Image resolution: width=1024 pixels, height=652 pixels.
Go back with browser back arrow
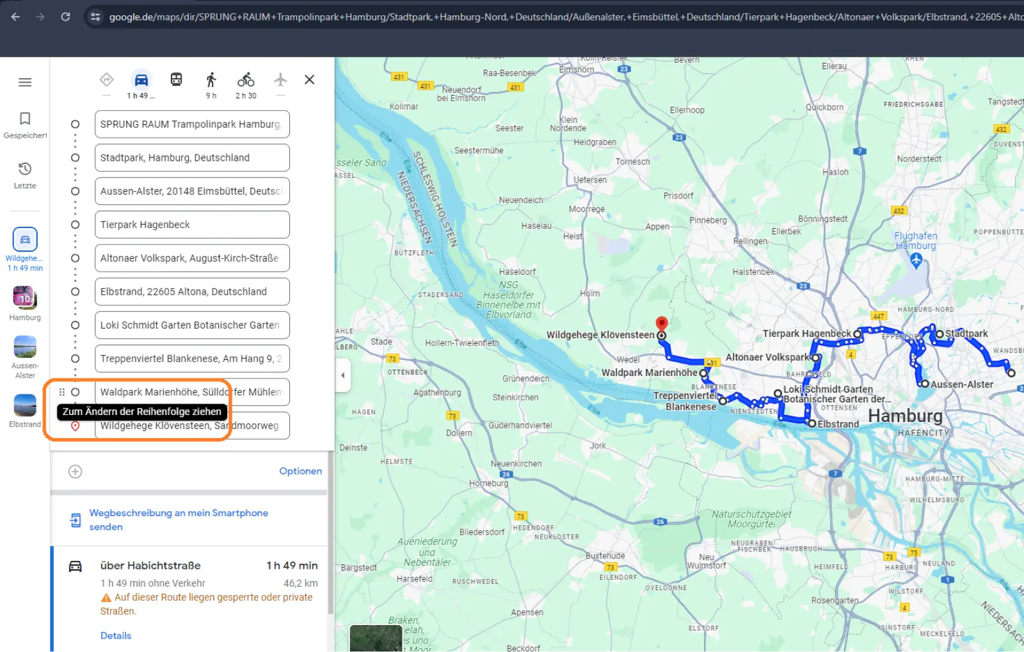pyautogui.click(x=15, y=17)
